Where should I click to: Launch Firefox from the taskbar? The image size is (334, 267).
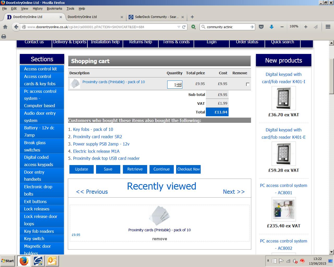tap(24, 261)
